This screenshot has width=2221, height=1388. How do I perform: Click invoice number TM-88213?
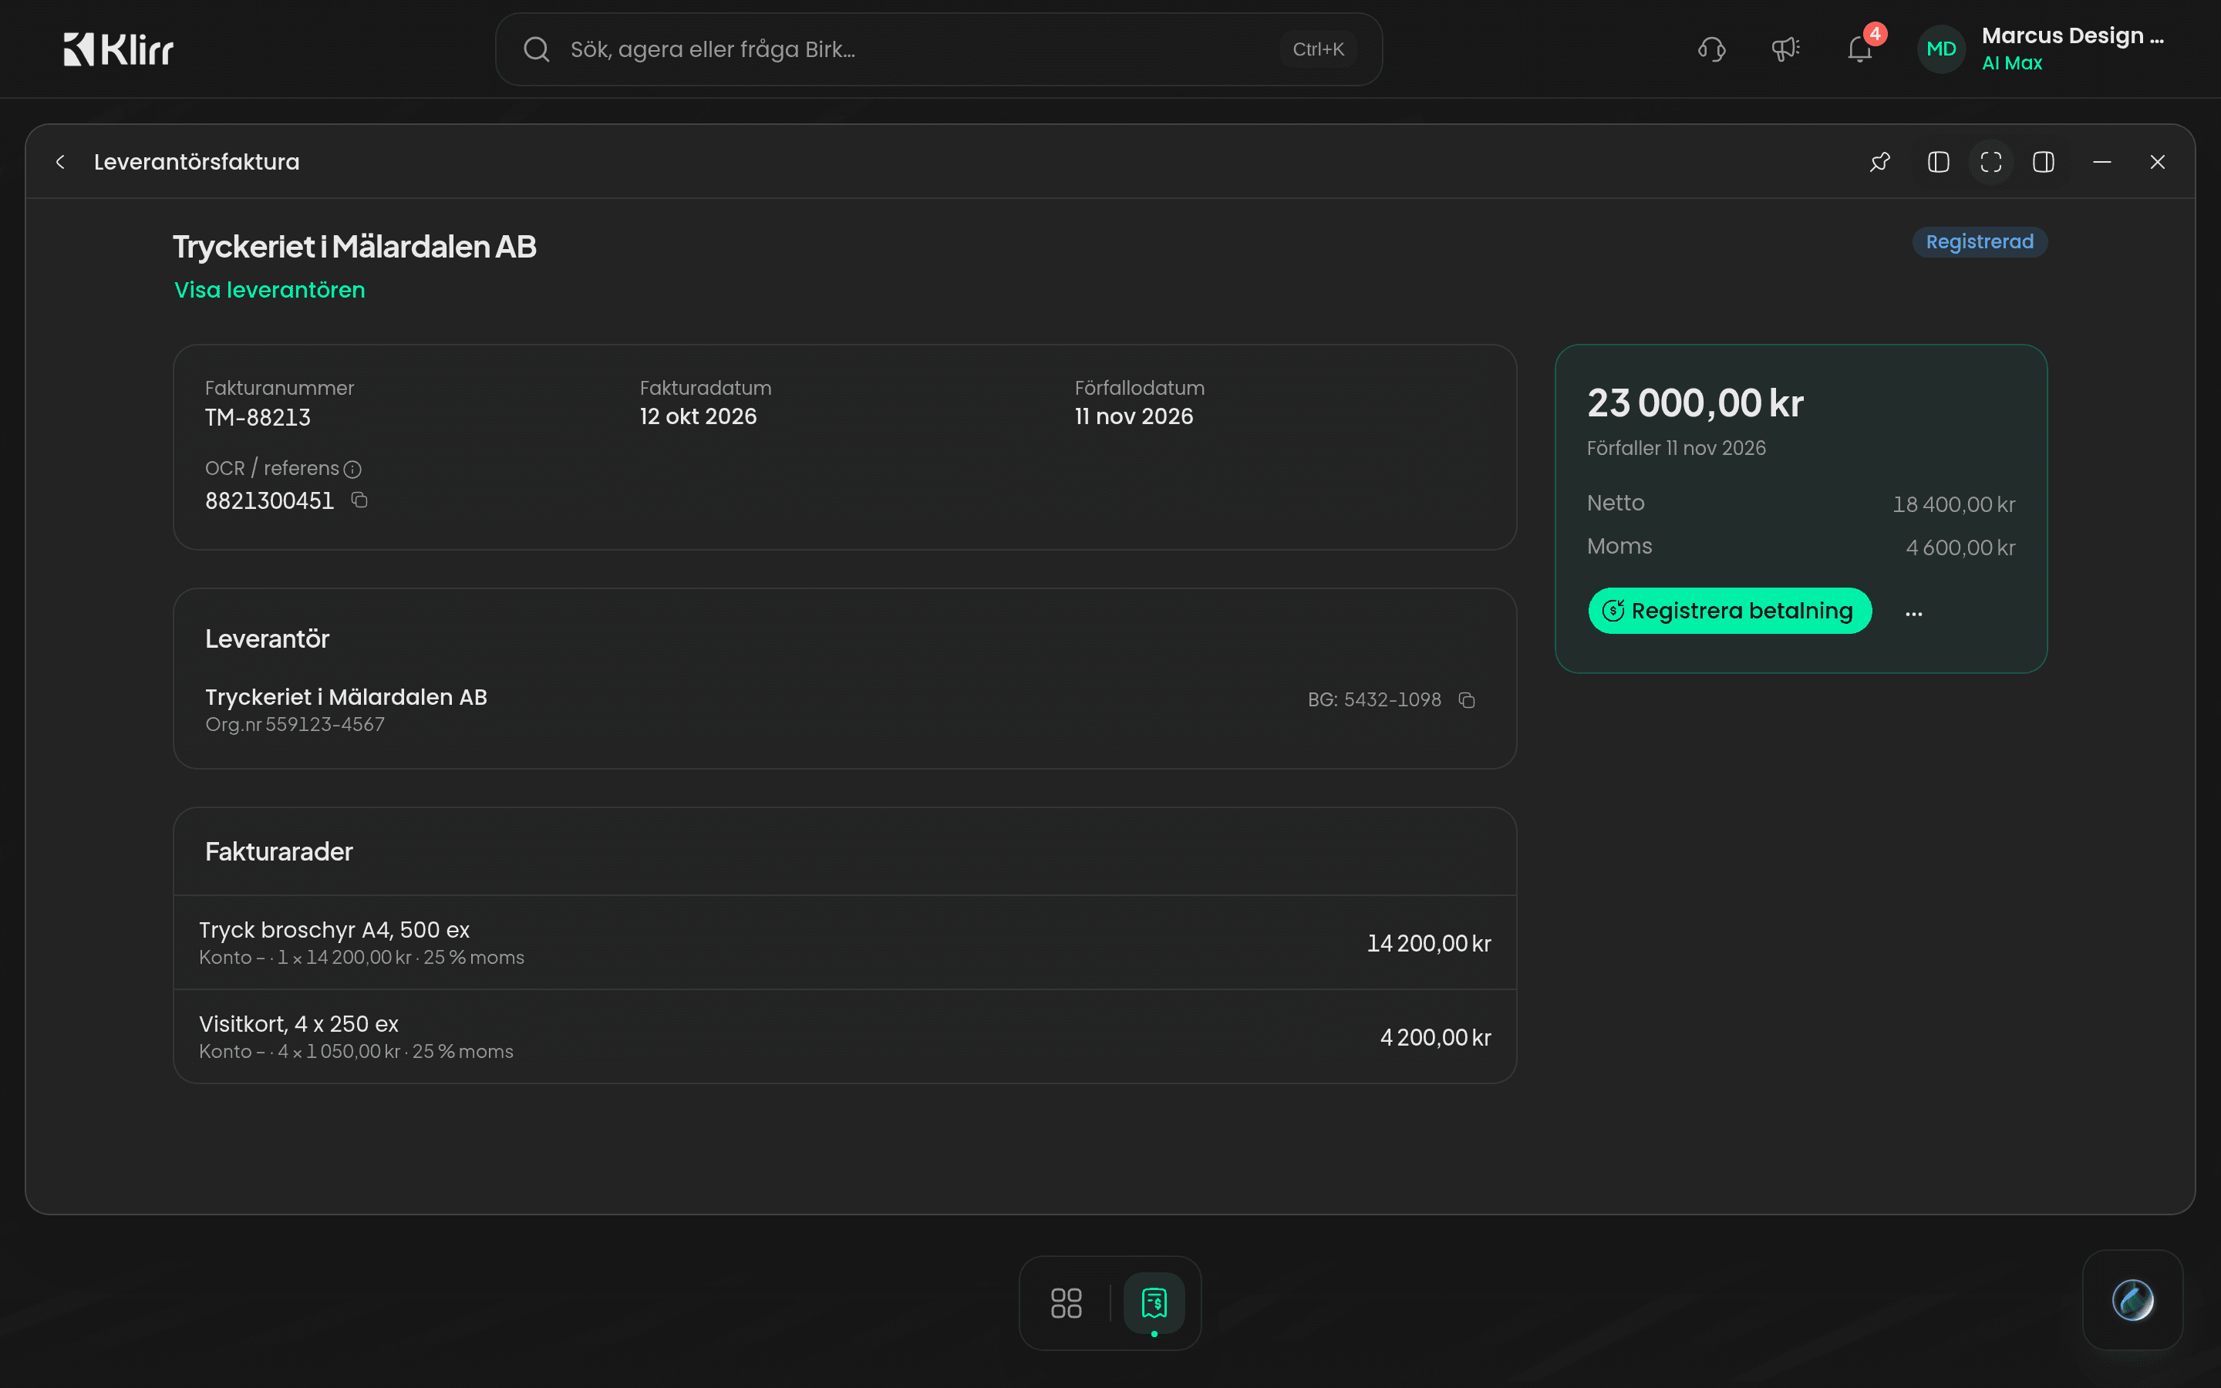(x=258, y=418)
